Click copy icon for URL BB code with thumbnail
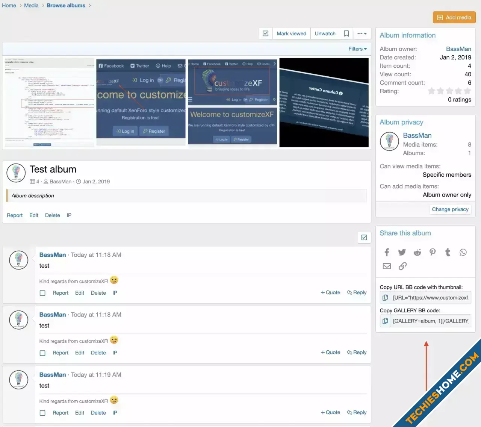 385,298
